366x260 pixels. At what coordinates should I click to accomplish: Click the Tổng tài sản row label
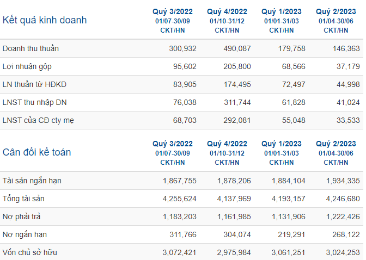[x=23, y=199]
